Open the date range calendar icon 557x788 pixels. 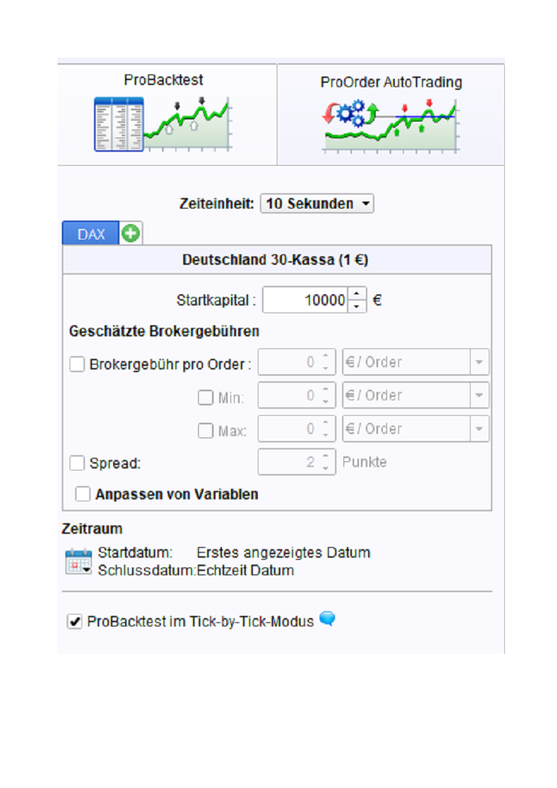point(78,562)
